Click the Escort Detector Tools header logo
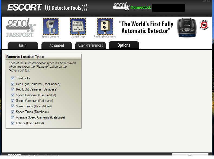The height and width of the screenshot is (159, 214). tap(47, 8)
